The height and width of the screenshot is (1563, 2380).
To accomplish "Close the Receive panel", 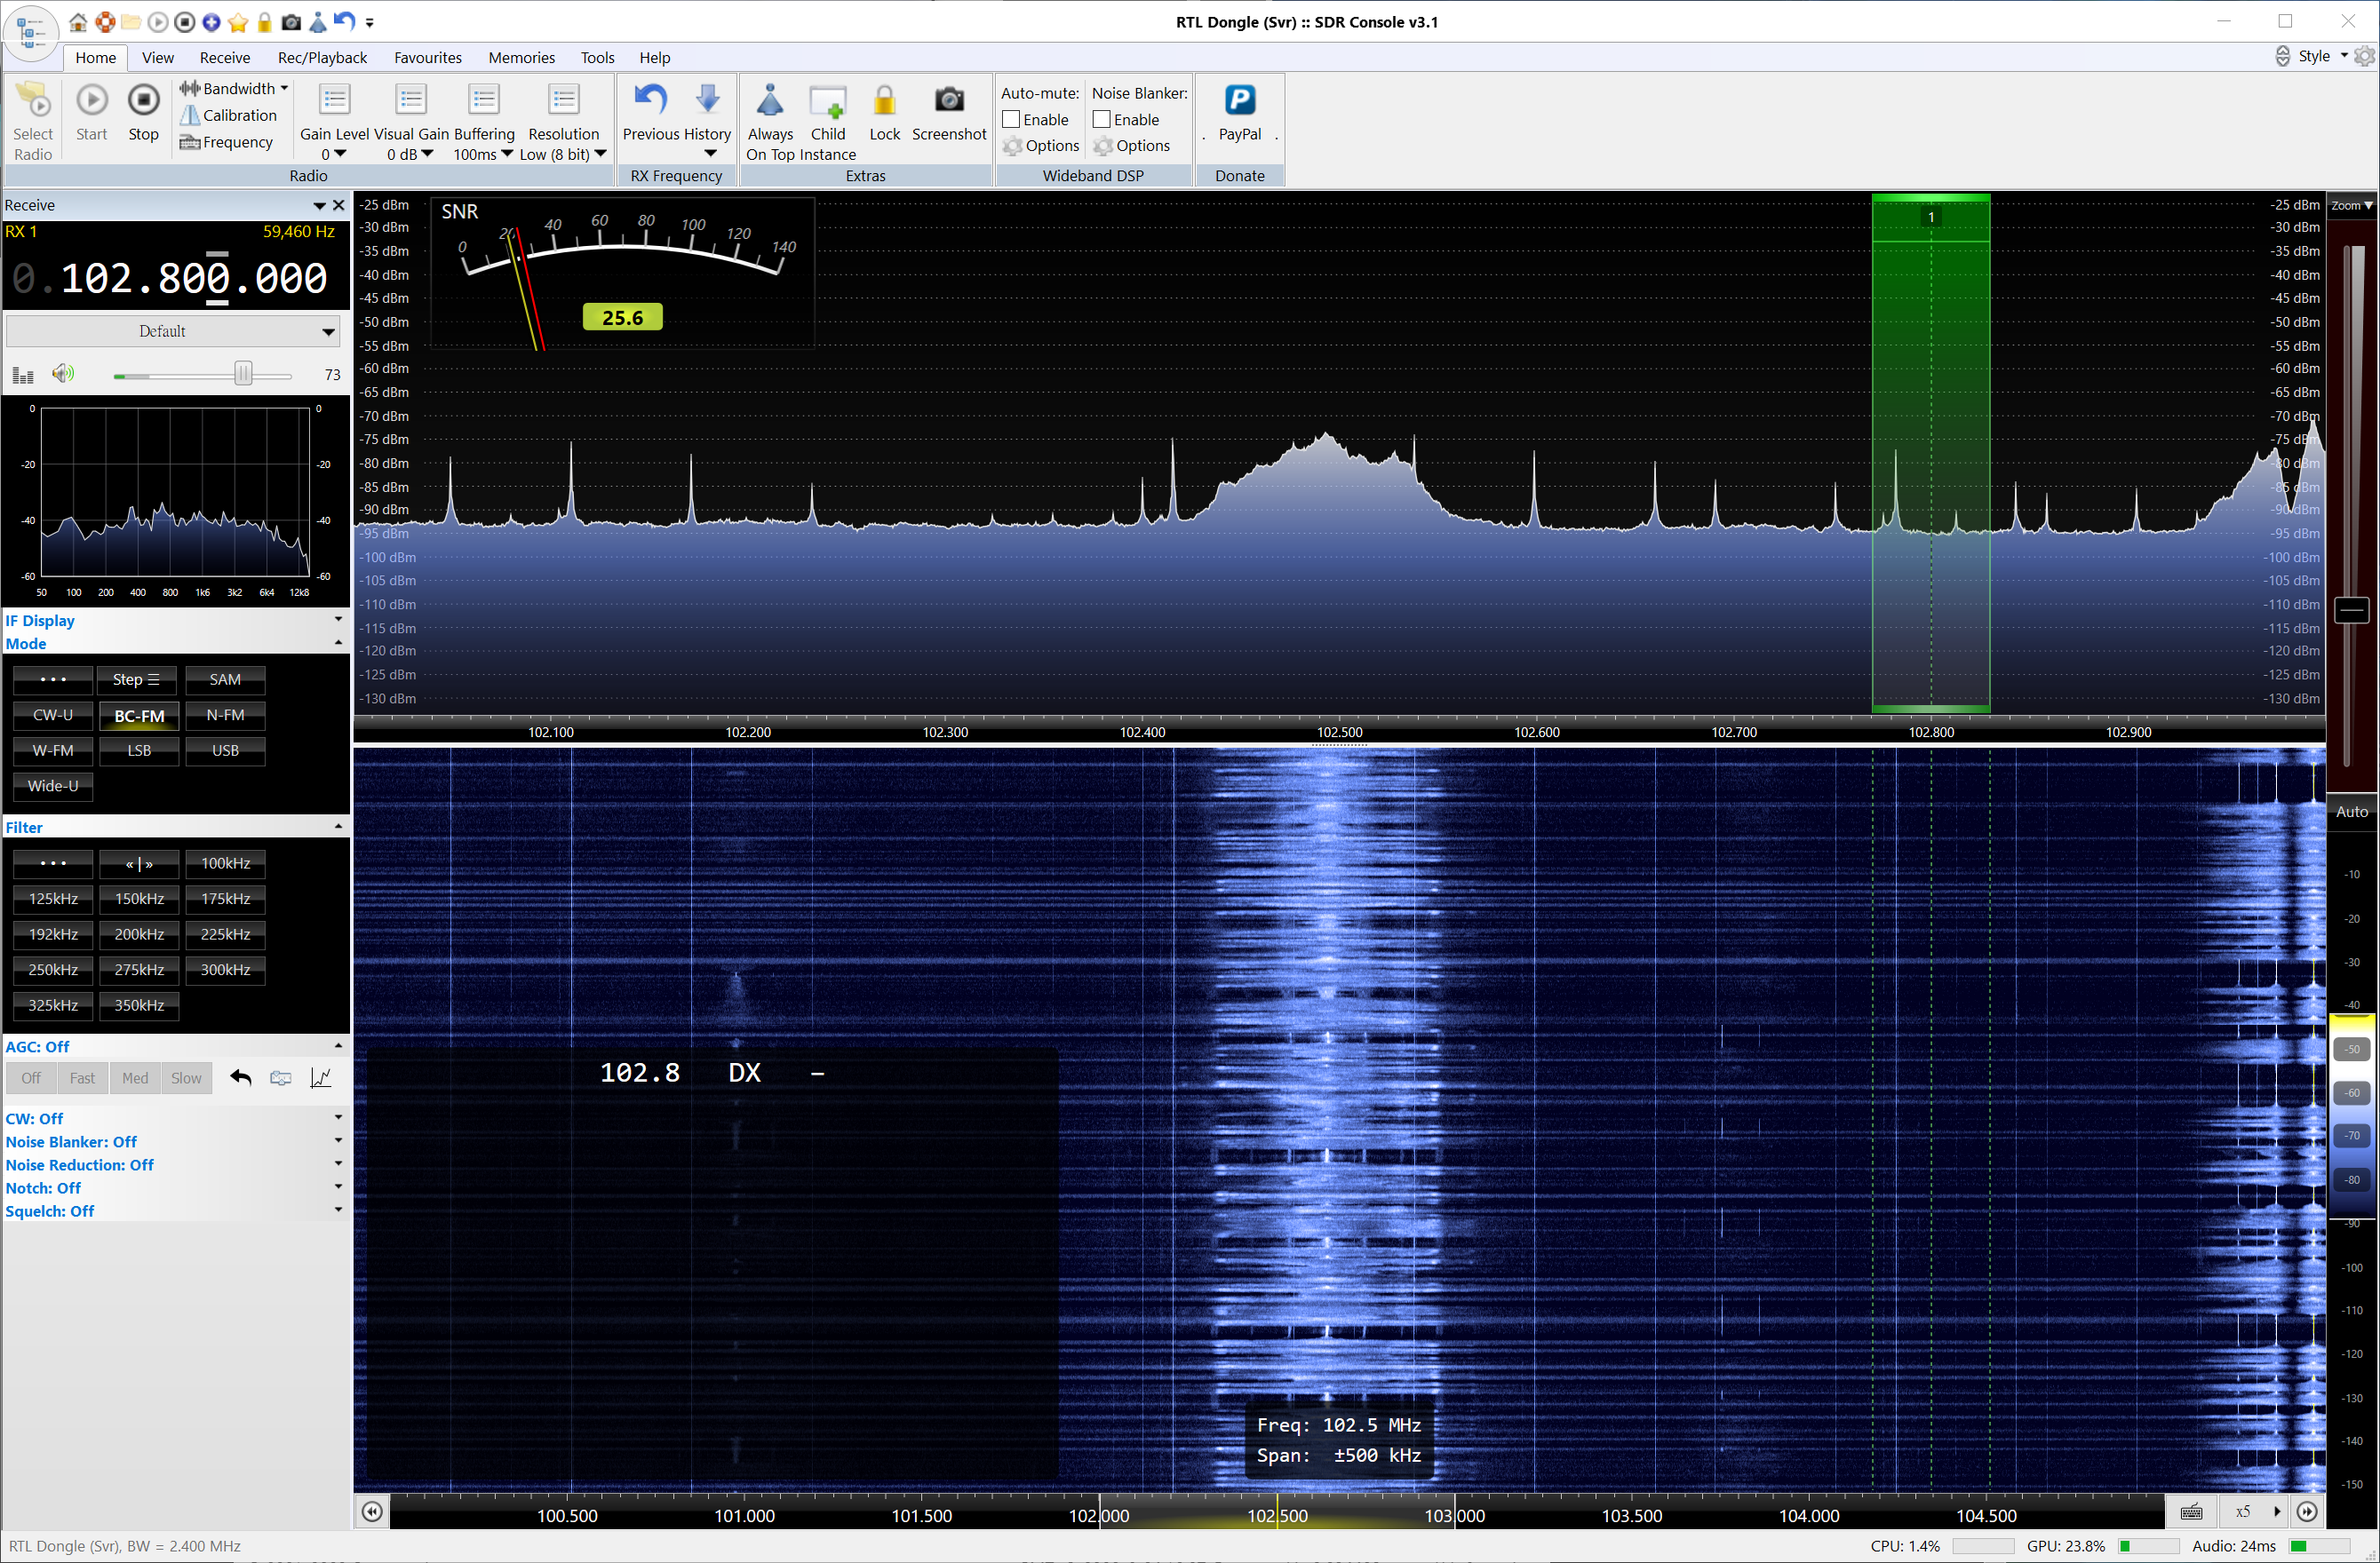I will click(x=339, y=205).
